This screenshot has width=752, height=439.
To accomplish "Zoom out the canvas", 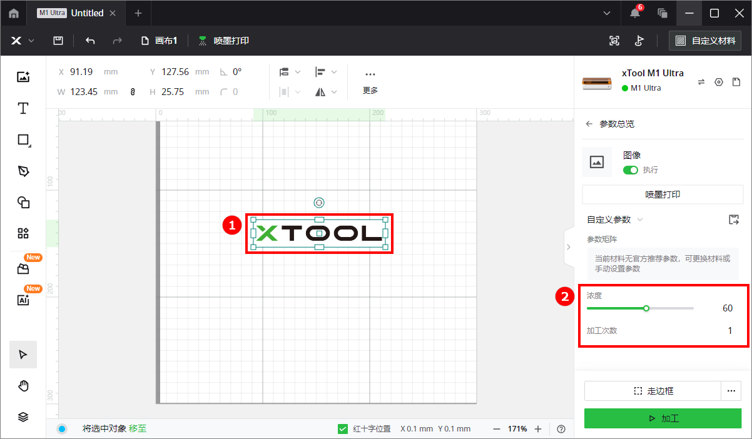I will tap(497, 429).
